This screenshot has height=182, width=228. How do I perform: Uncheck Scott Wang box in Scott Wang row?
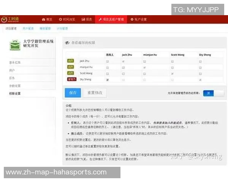coord(172,74)
